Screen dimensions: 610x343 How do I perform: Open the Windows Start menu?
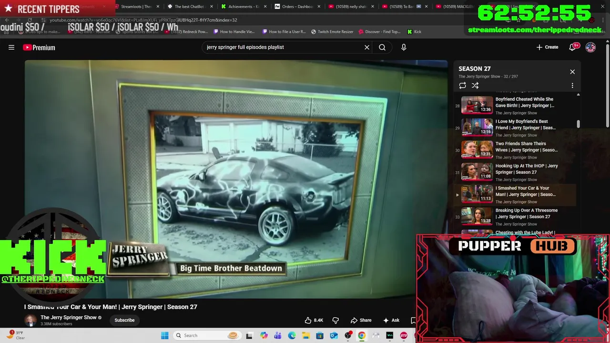tap(164, 335)
